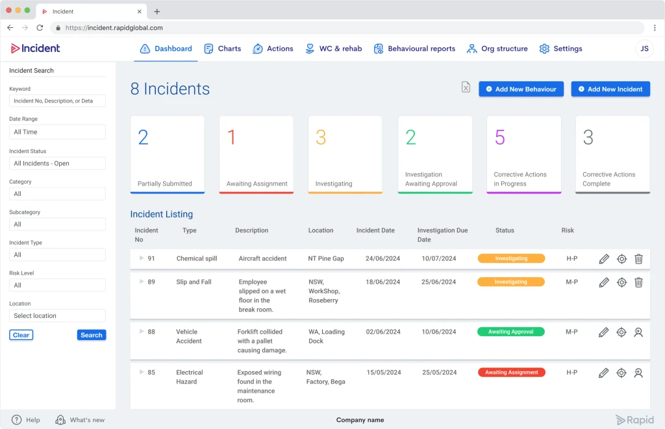Viewport: 665px width, 429px height.
Task: Click Investigating status on incident 89
Action: click(510, 282)
